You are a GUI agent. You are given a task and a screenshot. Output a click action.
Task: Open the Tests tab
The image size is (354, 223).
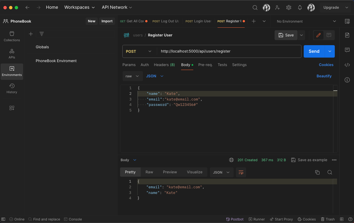[222, 65]
